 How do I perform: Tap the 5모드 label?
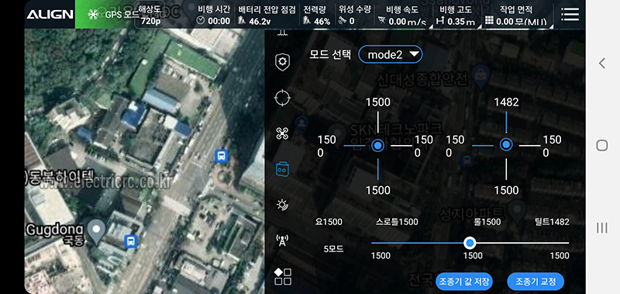(x=333, y=249)
